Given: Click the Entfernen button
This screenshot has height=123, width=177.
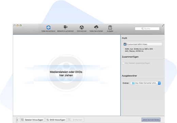Looking at the screenshot, I should coord(76,120).
